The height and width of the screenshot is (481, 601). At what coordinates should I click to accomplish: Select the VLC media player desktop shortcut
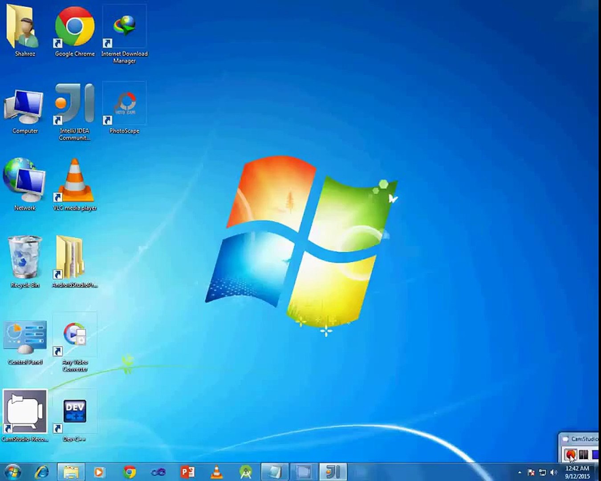coord(75,185)
